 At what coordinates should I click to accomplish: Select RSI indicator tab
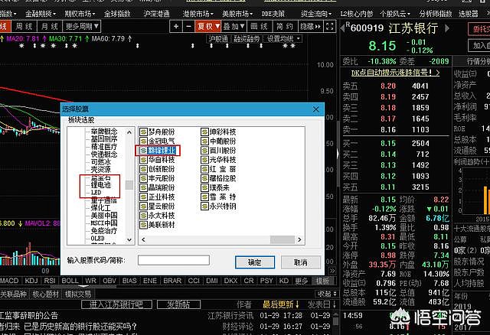click(50, 281)
